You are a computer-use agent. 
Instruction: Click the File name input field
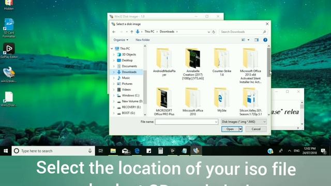(186, 122)
